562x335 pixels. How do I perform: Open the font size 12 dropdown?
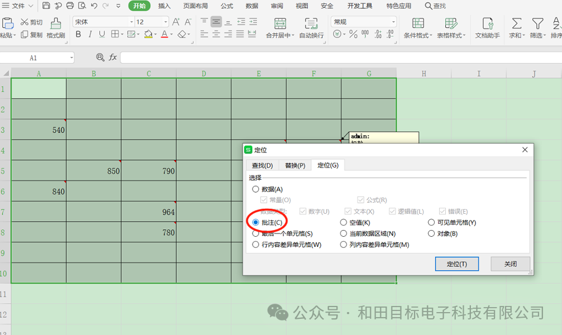165,22
